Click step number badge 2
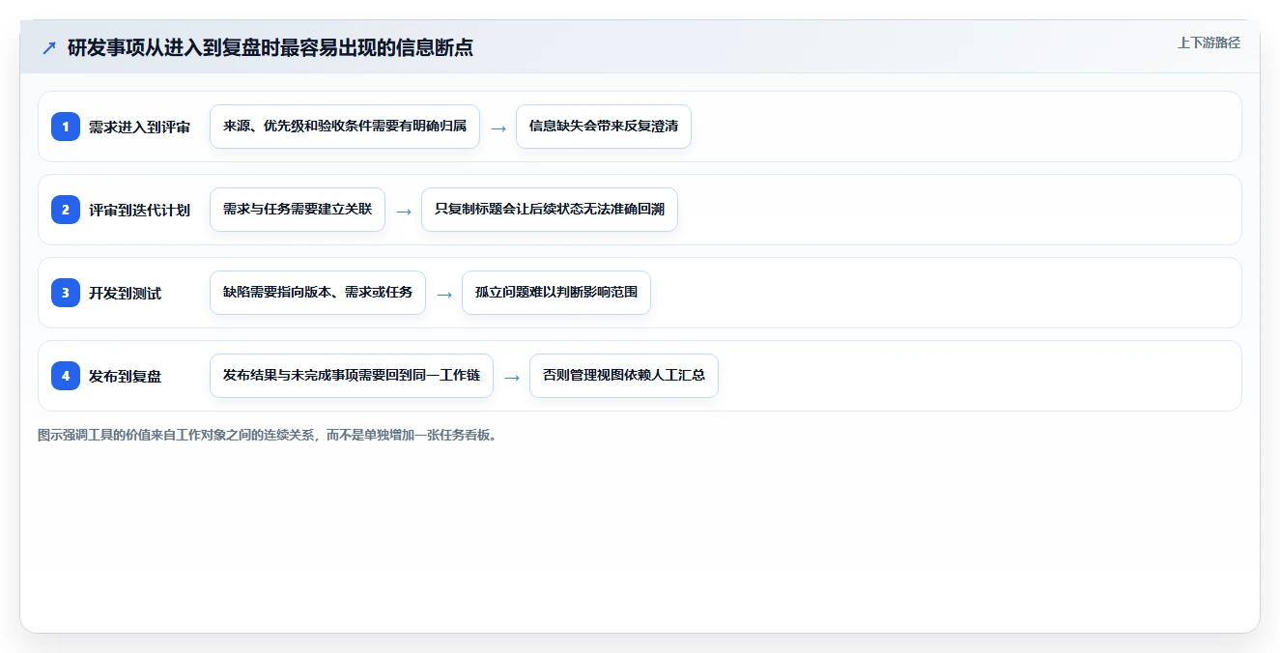This screenshot has height=653, width=1280. tap(66, 210)
